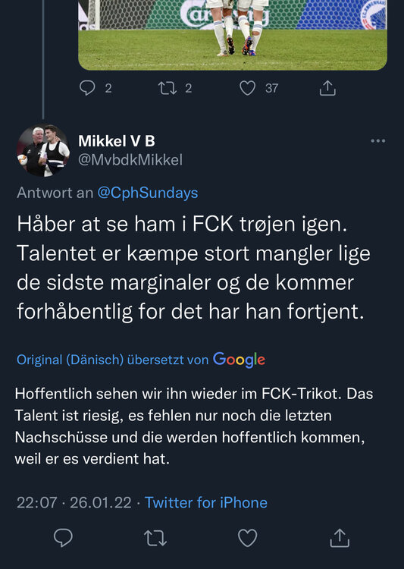Tap the @MvbdkMikkel handle
This screenshot has height=569, width=404.
pos(130,159)
